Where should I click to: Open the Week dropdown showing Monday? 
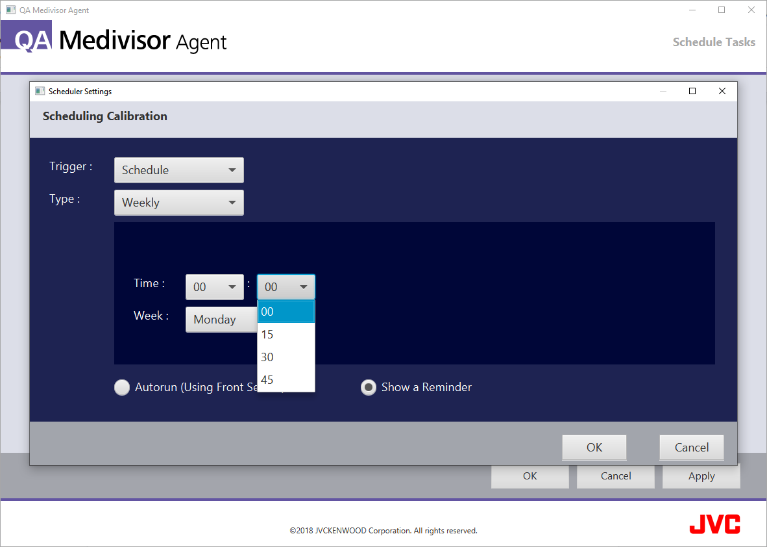[221, 319]
